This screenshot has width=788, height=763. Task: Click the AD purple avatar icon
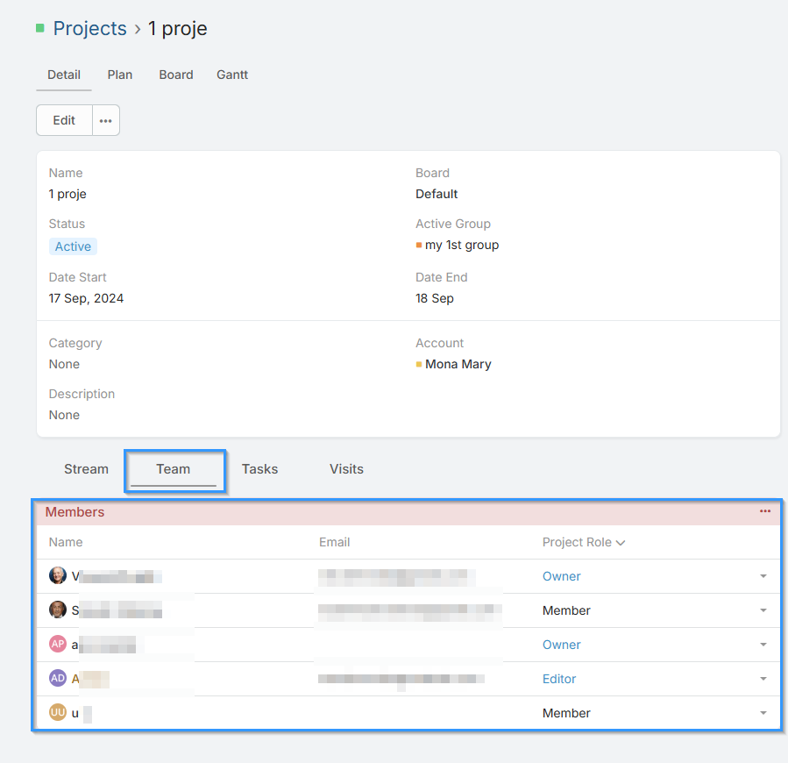pyautogui.click(x=58, y=679)
